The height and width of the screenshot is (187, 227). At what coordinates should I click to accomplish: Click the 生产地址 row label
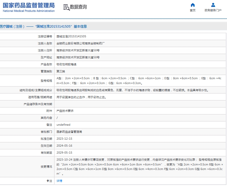point(46,57)
